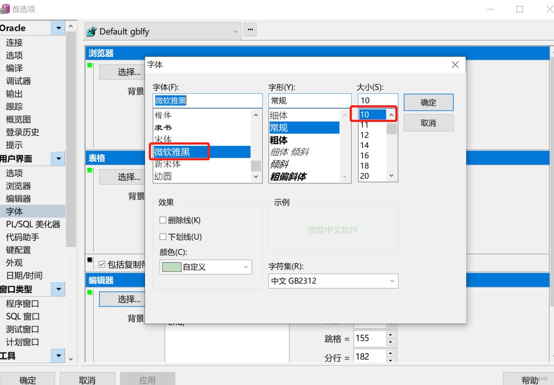Click the black square indicator beside checkbox

pyautogui.click(x=90, y=260)
